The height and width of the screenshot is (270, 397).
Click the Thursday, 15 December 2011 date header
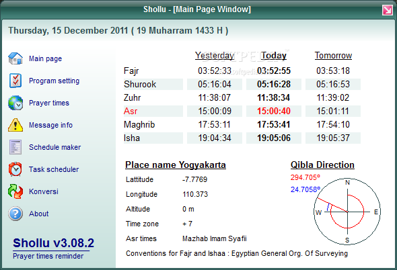pyautogui.click(x=118, y=31)
